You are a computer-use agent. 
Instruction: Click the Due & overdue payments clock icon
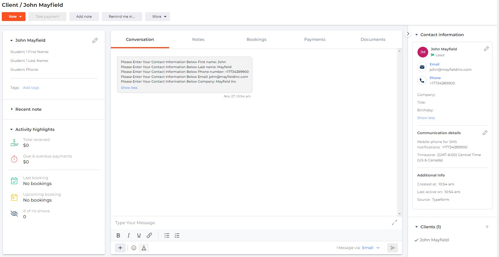pyautogui.click(x=14, y=159)
